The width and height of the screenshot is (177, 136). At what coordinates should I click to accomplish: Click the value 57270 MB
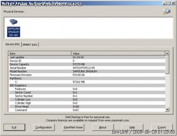79,64
